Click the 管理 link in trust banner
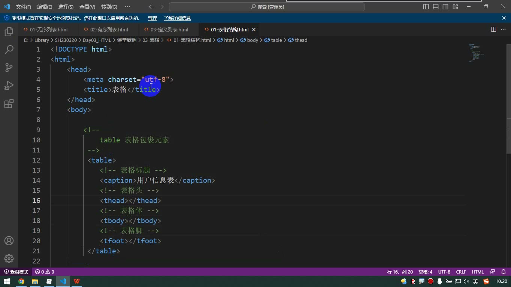511x287 pixels. [x=152, y=18]
